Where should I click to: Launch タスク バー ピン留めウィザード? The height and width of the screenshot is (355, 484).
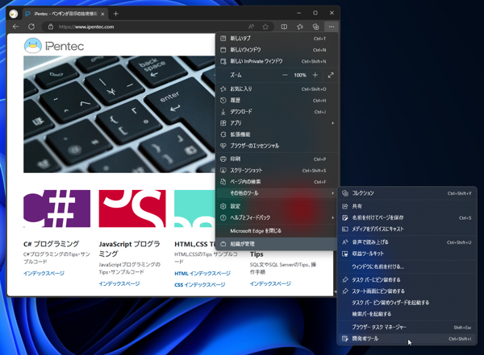(407, 303)
